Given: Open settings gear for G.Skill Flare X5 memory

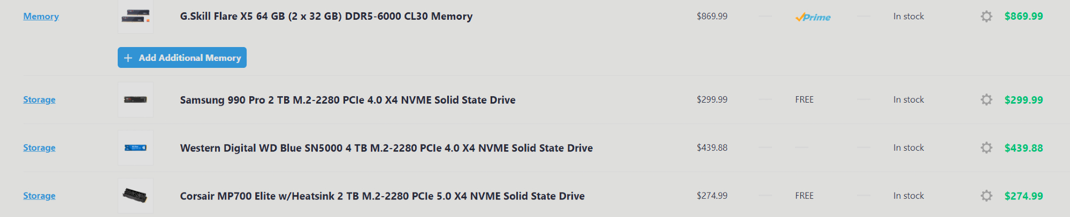Looking at the screenshot, I should point(986,17).
